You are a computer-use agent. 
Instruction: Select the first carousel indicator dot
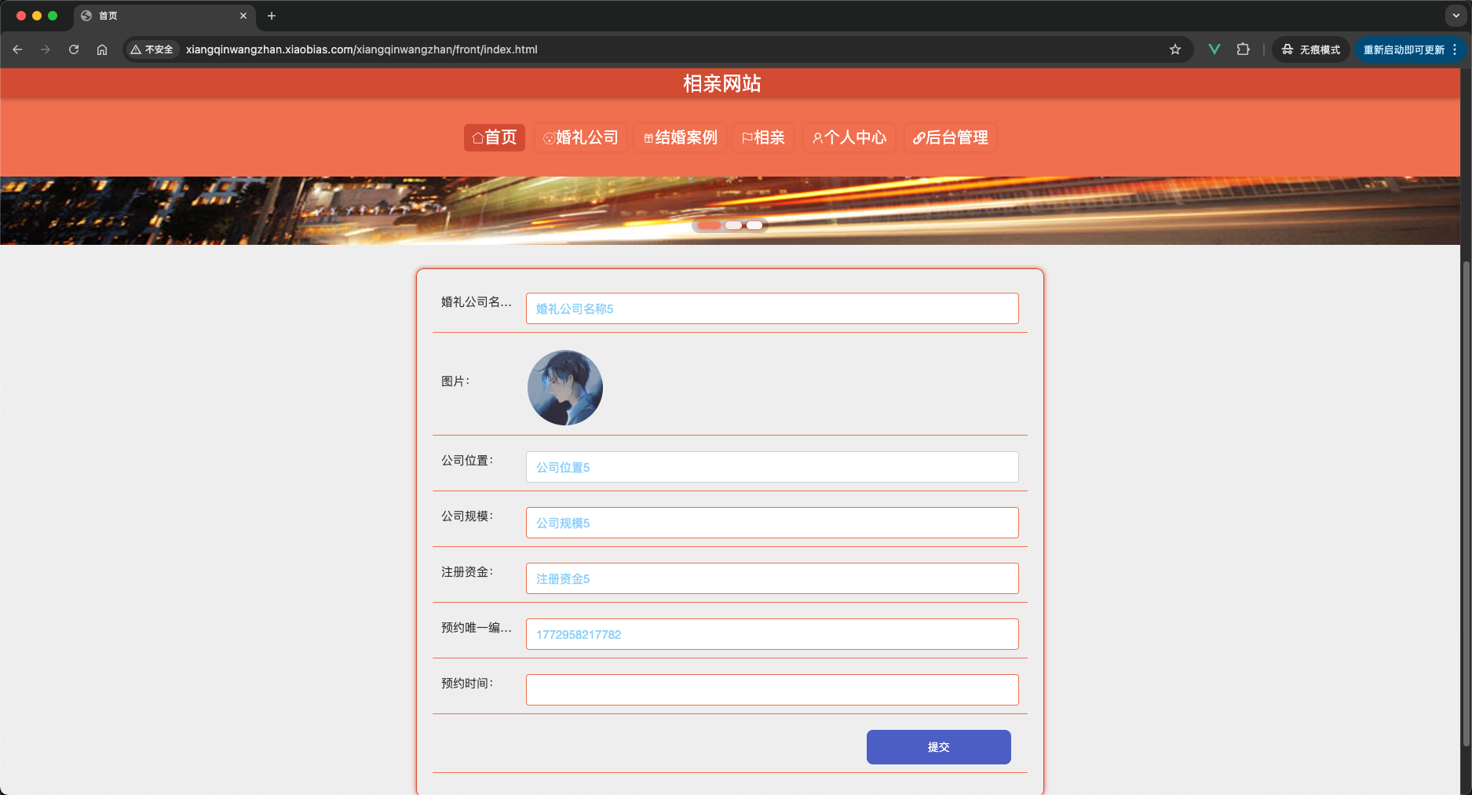[x=709, y=225]
